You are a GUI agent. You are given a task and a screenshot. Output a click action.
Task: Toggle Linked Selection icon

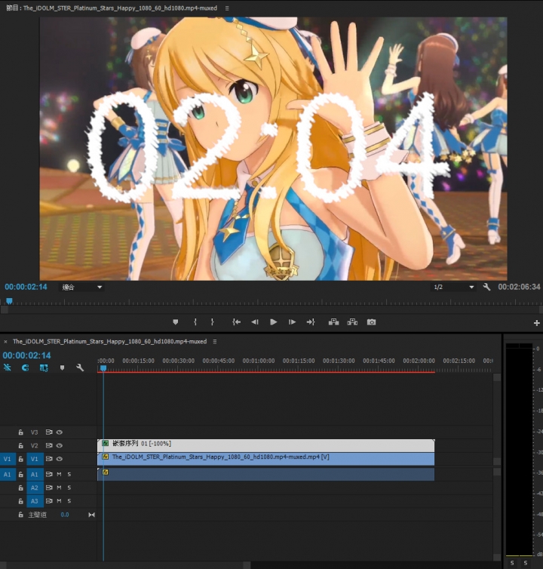pyautogui.click(x=44, y=368)
